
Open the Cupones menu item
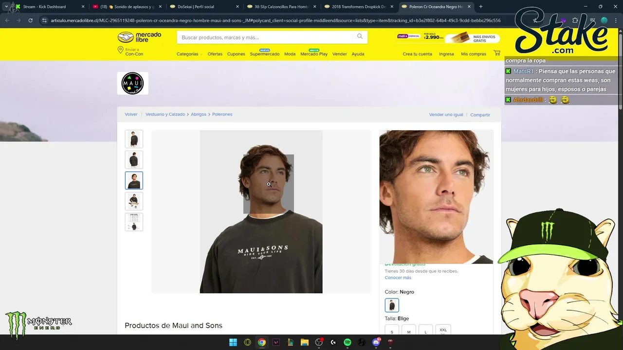[236, 54]
